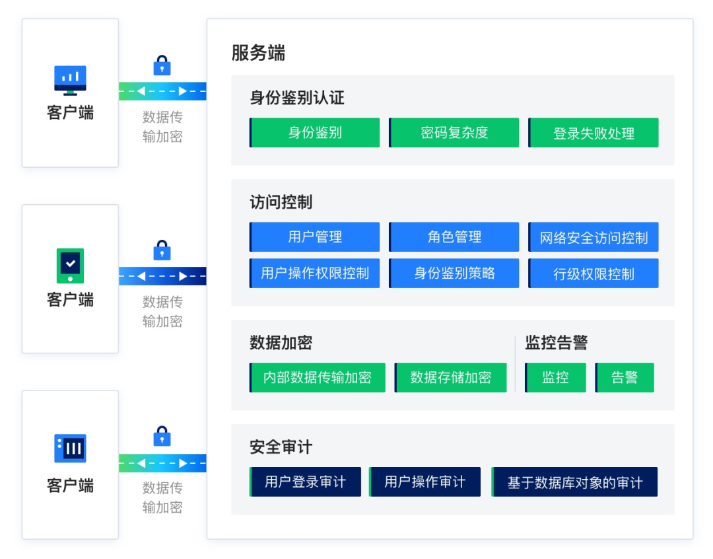Screen dimensions: 713x559
Task: Click the 监控 monitoring button
Action: (555, 377)
